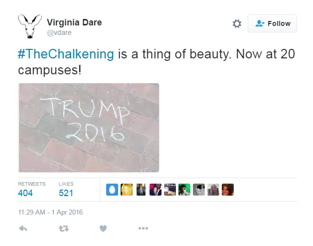Open the green background avatar profile
313x246 pixels.
(184, 190)
